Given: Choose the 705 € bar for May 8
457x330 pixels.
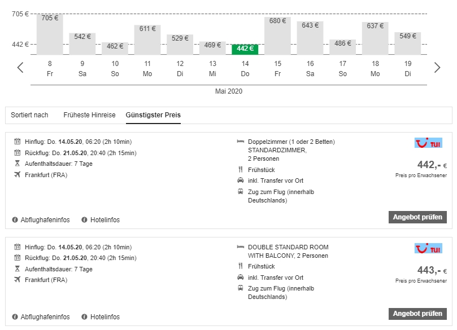Looking at the screenshot, I should pos(50,34).
